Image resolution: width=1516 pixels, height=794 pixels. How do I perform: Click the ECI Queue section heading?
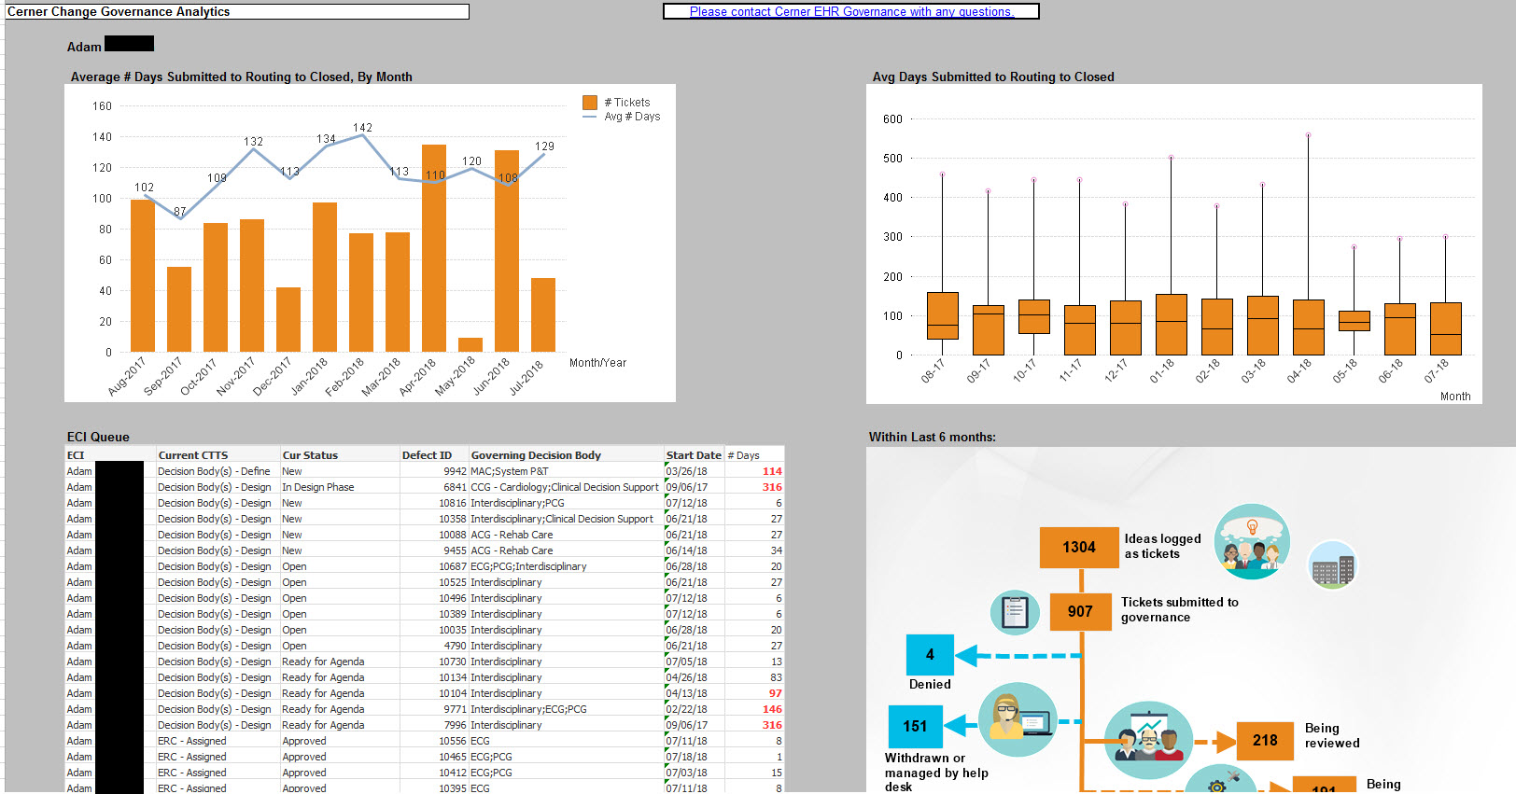pos(98,437)
